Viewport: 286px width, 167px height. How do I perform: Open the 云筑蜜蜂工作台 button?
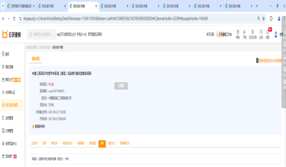click(x=224, y=34)
